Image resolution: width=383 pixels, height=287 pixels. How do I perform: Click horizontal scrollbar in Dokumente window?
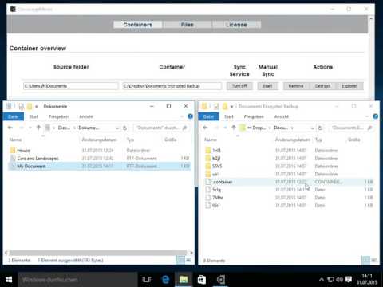click(x=98, y=253)
